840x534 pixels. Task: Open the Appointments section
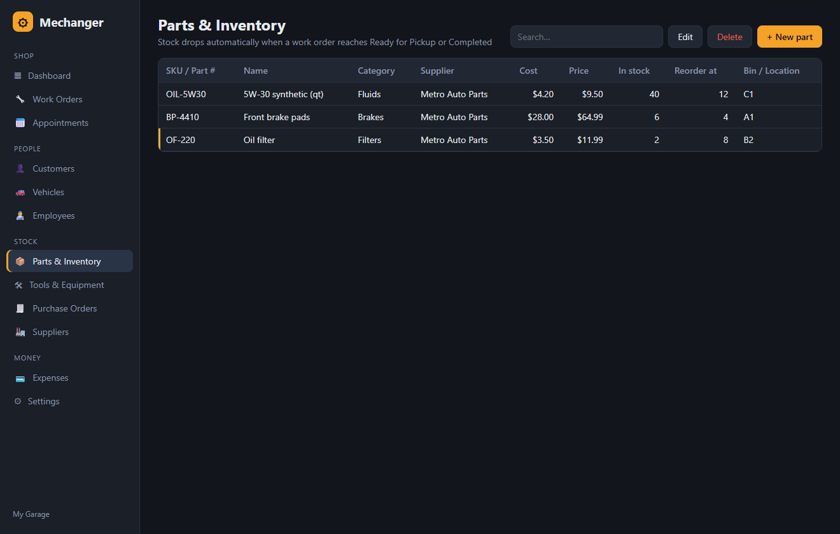70,123
